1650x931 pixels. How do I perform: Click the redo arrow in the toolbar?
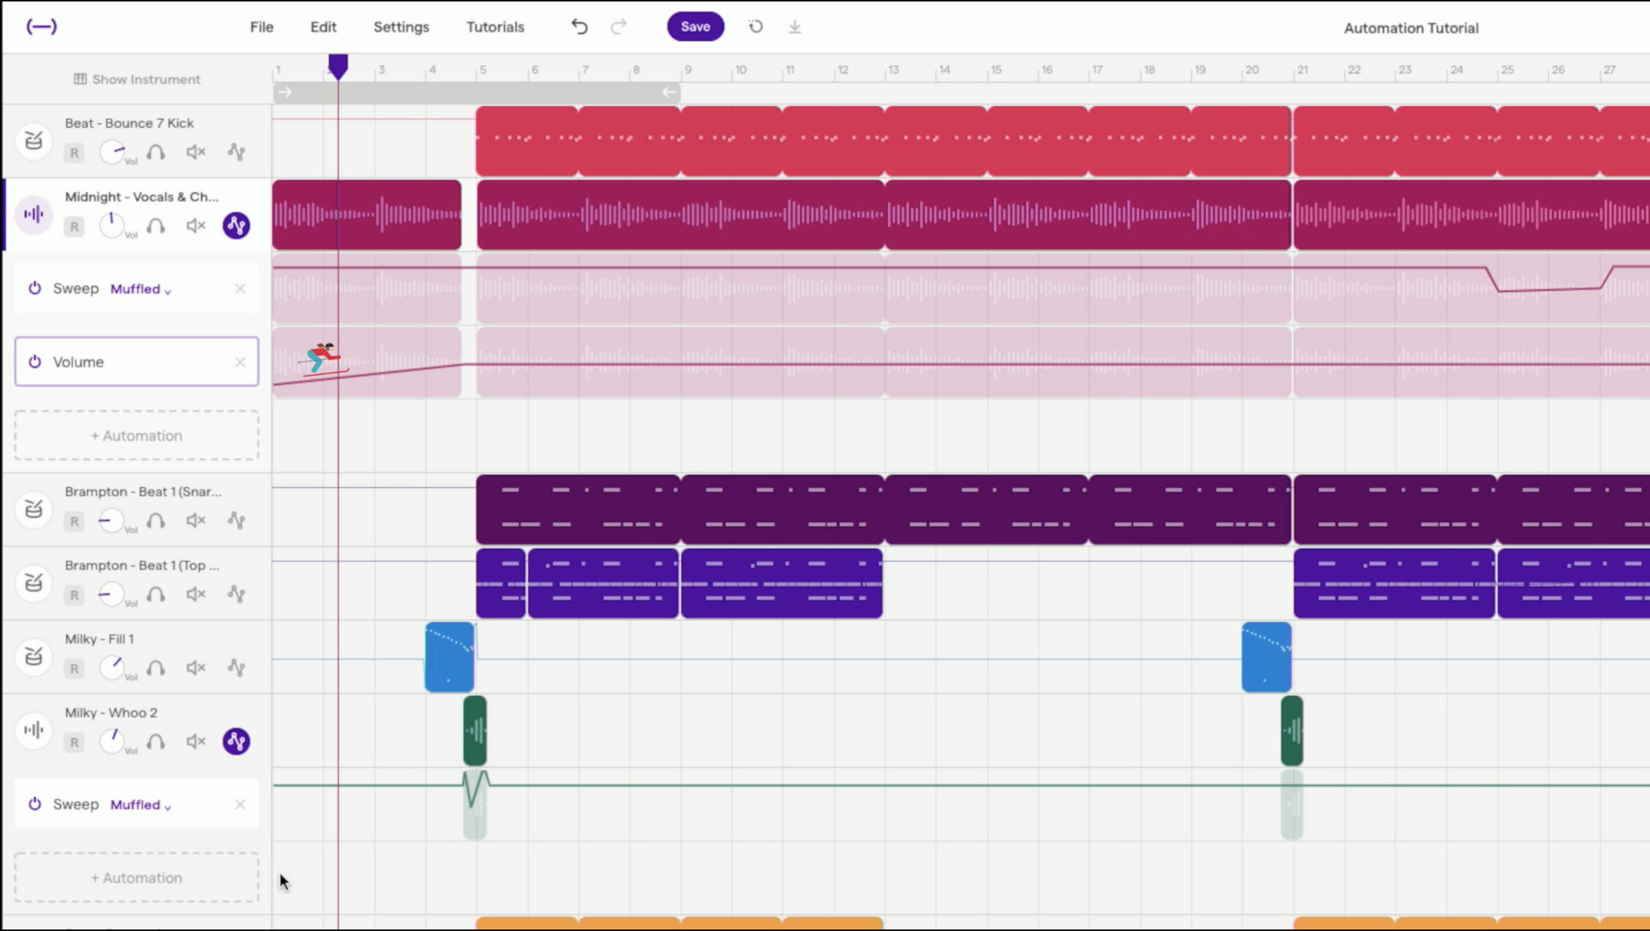[618, 26]
